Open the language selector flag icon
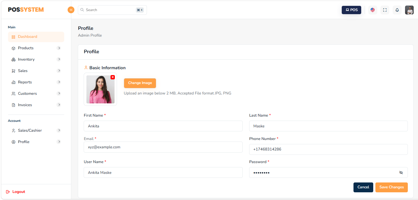Screen dimensions: 418x200 point(373,10)
